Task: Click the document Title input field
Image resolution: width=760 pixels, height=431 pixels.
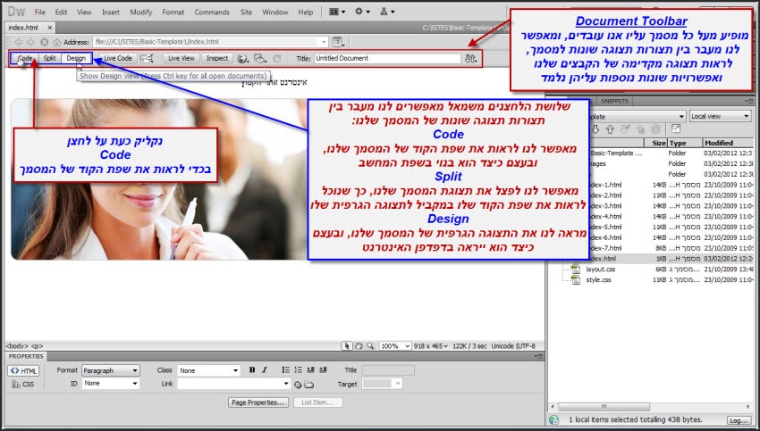Action: point(387,59)
